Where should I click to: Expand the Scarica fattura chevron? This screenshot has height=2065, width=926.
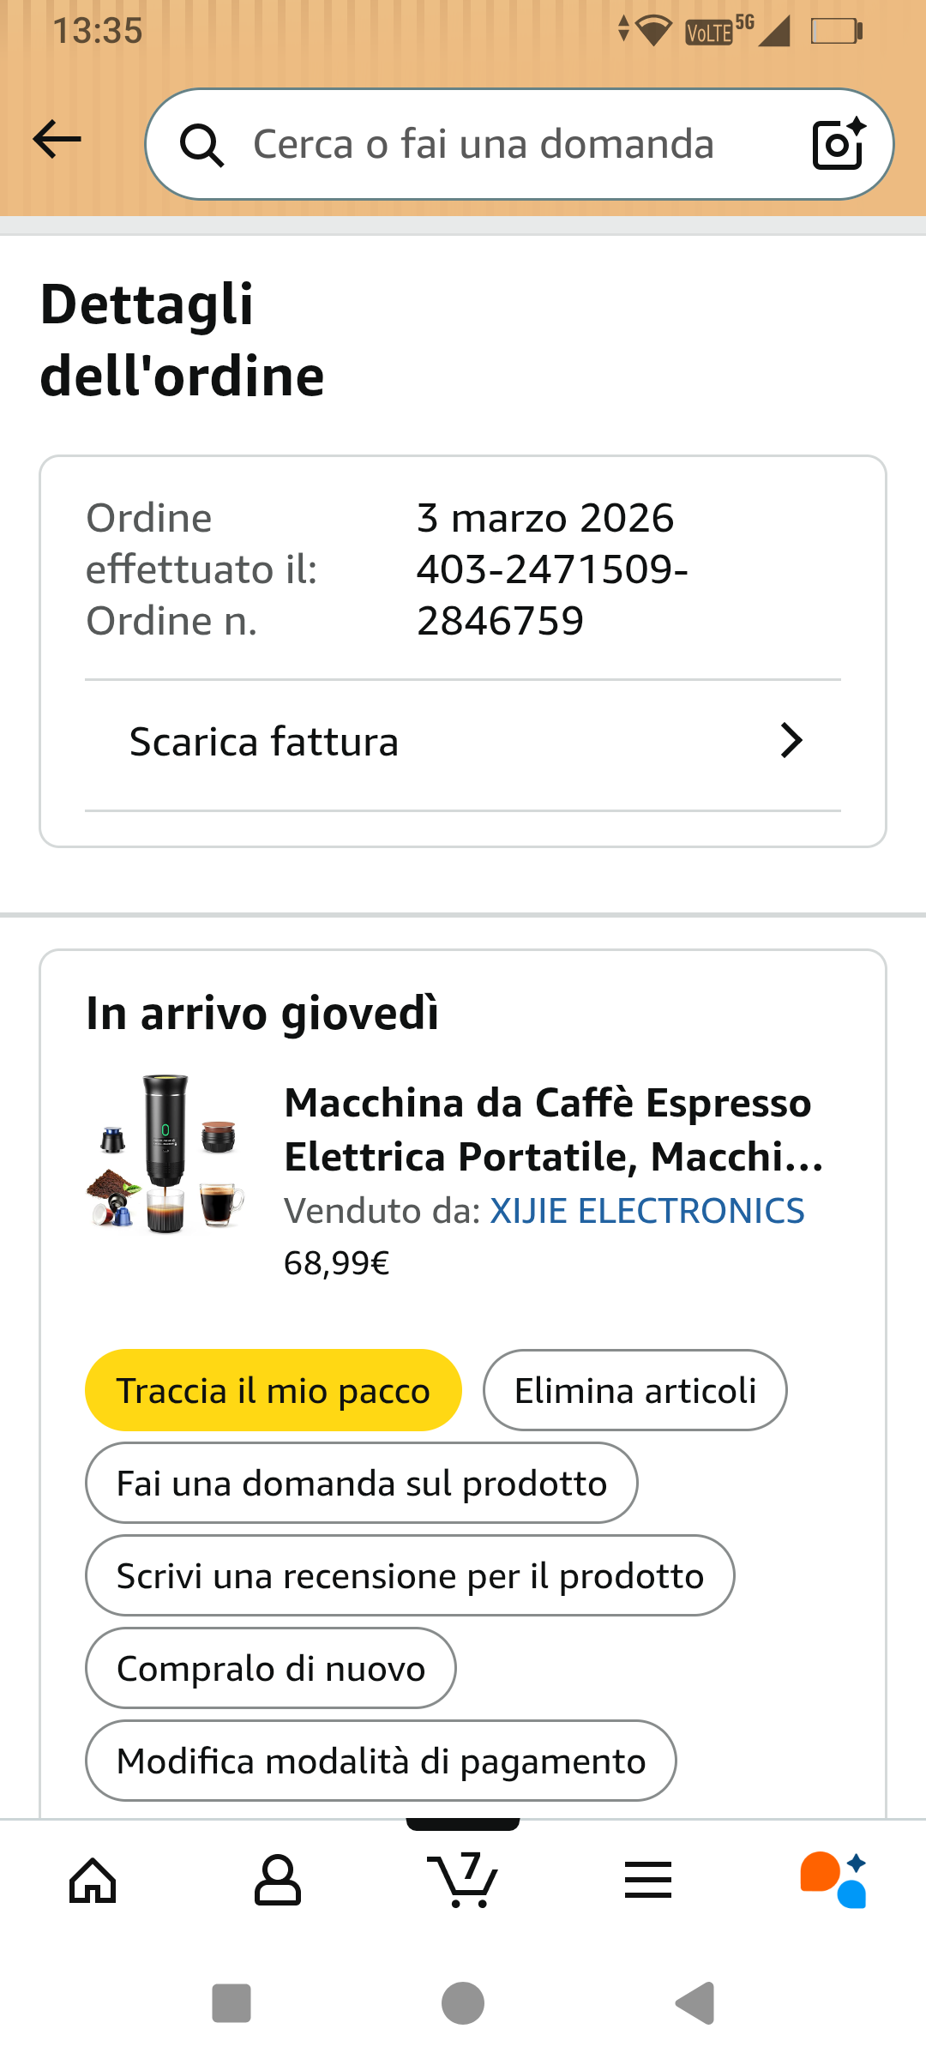pos(791,741)
